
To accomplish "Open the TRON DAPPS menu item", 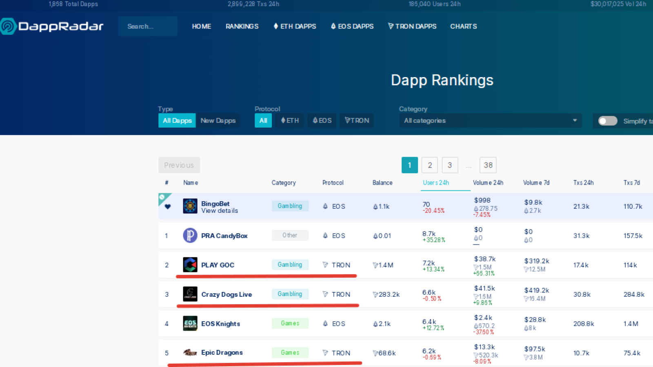I will coord(412,27).
